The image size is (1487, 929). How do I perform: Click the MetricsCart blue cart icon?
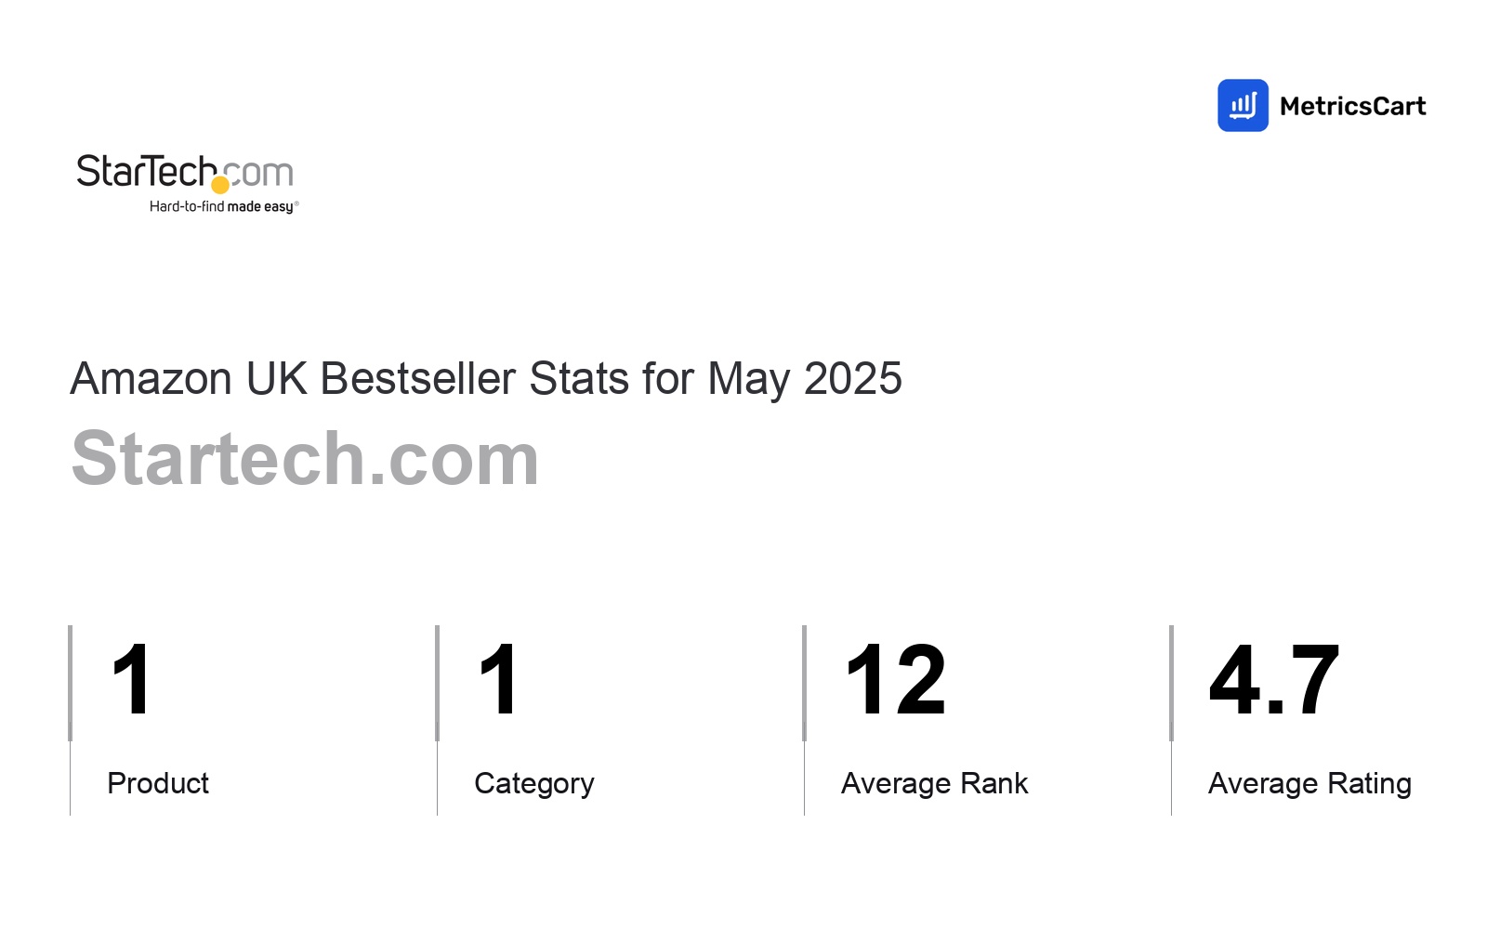click(1243, 105)
